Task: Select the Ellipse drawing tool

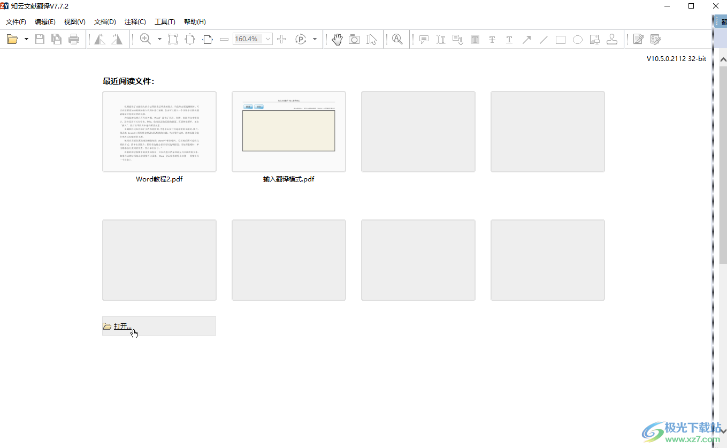Action: pyautogui.click(x=578, y=40)
